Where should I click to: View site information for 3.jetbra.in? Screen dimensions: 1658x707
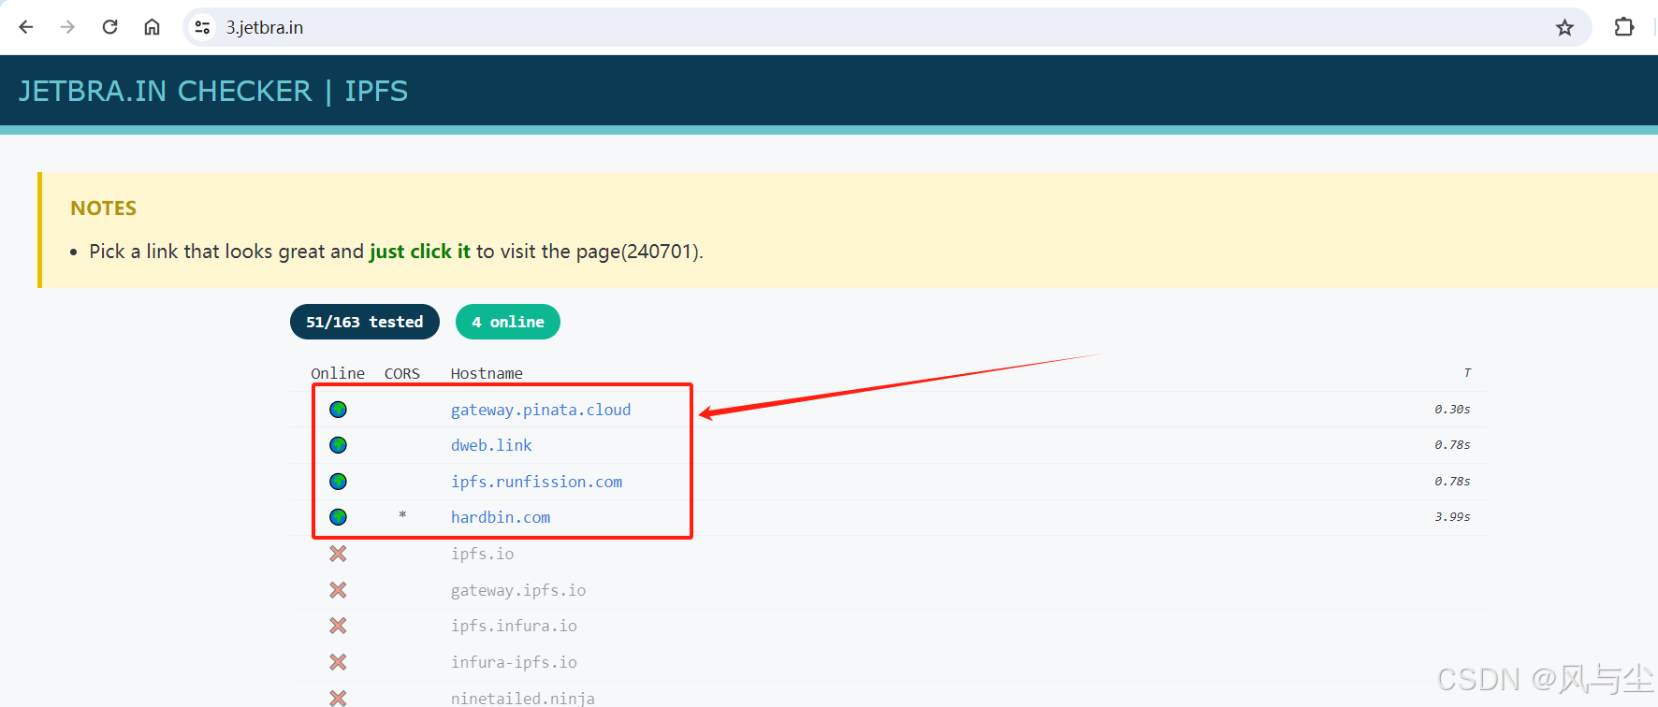click(x=202, y=27)
